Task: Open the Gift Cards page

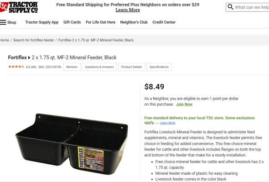Action: 72,22
